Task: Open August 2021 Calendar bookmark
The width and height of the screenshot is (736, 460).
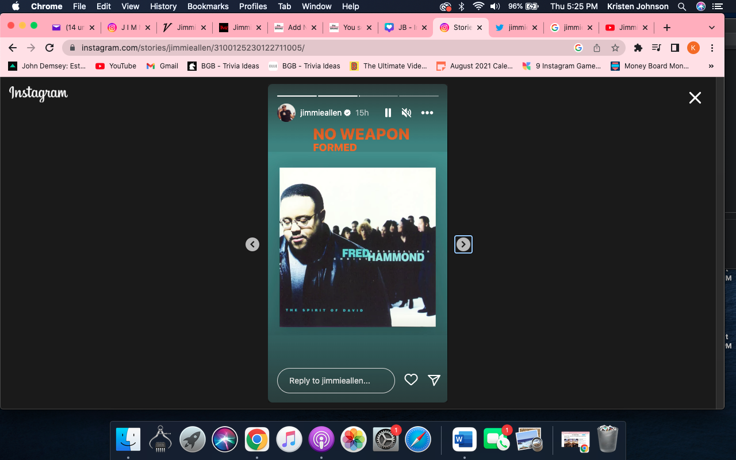Action: (475, 66)
